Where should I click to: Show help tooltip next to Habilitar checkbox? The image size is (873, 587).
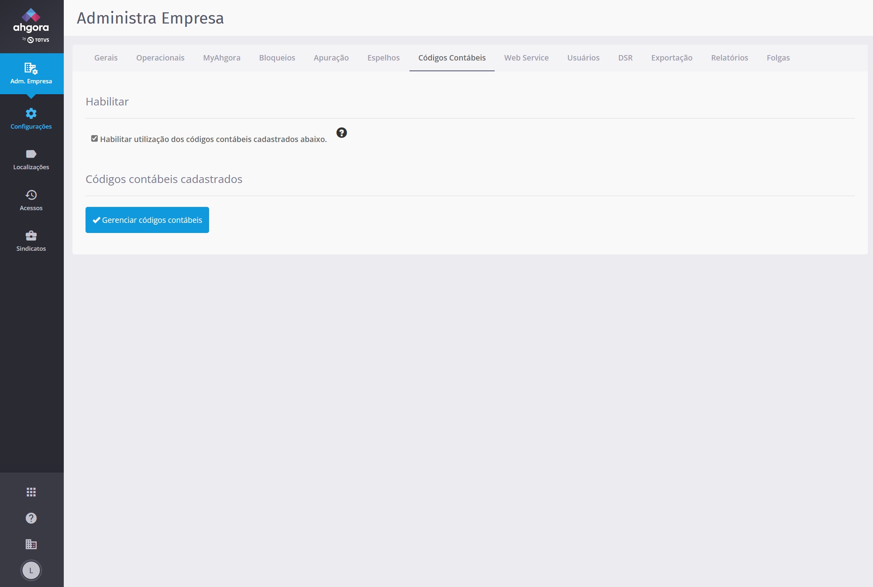(x=341, y=133)
